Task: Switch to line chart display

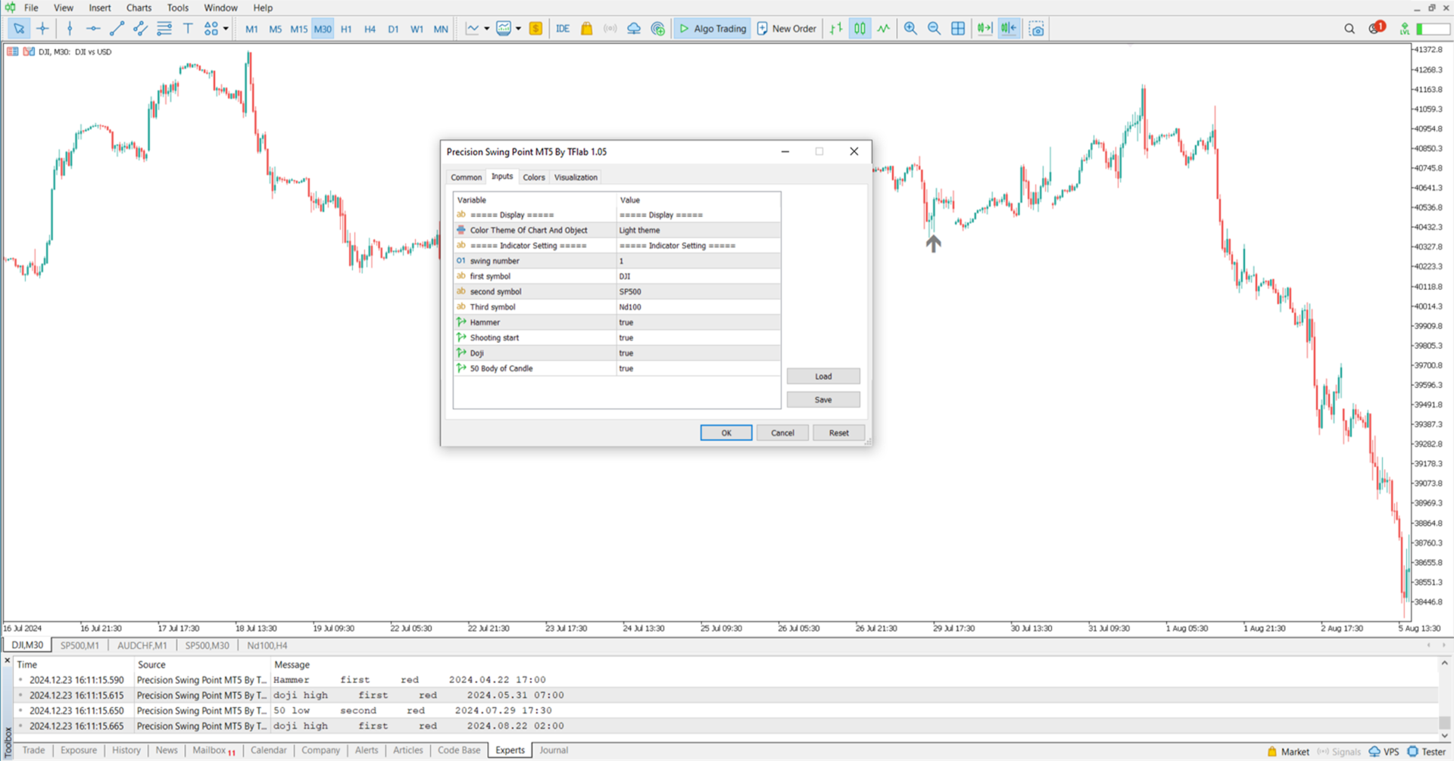Action: click(884, 29)
